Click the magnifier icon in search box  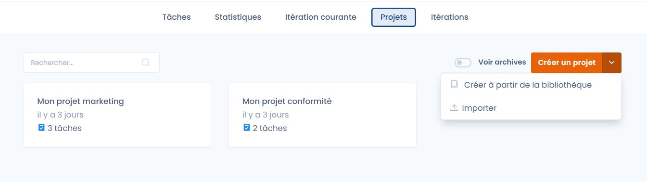coord(146,63)
